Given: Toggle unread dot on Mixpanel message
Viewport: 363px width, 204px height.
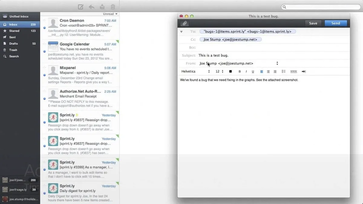Looking at the screenshot, I should coord(44,75).
